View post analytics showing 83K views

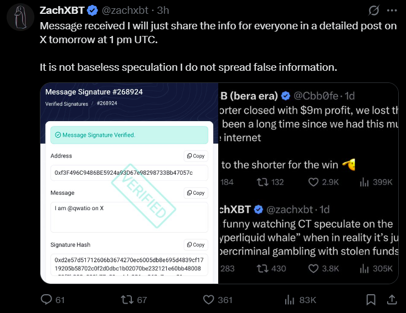tap(289, 300)
